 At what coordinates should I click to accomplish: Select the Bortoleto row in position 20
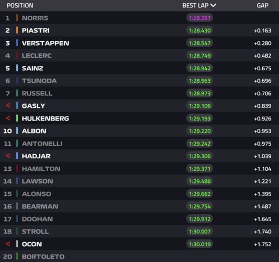click(x=139, y=256)
